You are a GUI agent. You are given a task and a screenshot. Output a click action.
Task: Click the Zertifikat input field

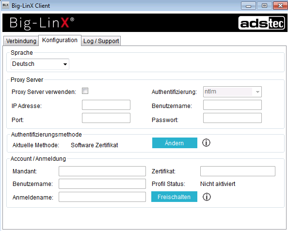pos(238,171)
